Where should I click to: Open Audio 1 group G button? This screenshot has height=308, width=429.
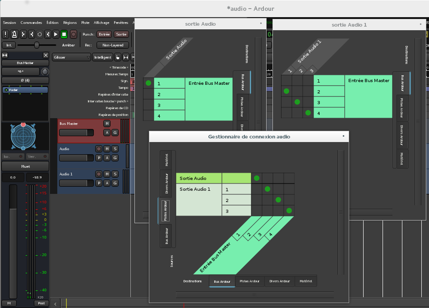[x=115, y=183]
